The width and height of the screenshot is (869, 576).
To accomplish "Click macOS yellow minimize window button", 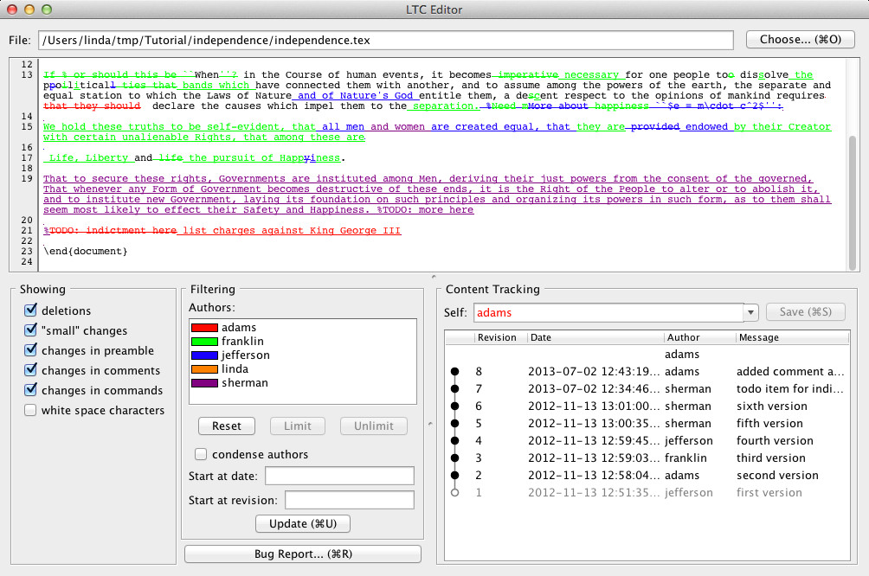I will [29, 10].
